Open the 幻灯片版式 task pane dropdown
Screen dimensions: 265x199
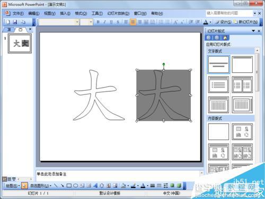(x=253, y=31)
